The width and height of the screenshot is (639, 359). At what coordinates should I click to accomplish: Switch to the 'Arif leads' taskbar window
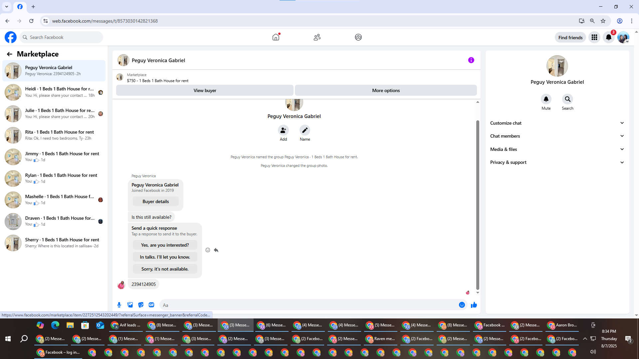point(126,325)
